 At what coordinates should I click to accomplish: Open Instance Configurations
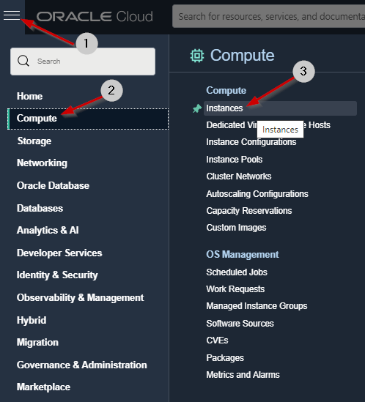251,142
